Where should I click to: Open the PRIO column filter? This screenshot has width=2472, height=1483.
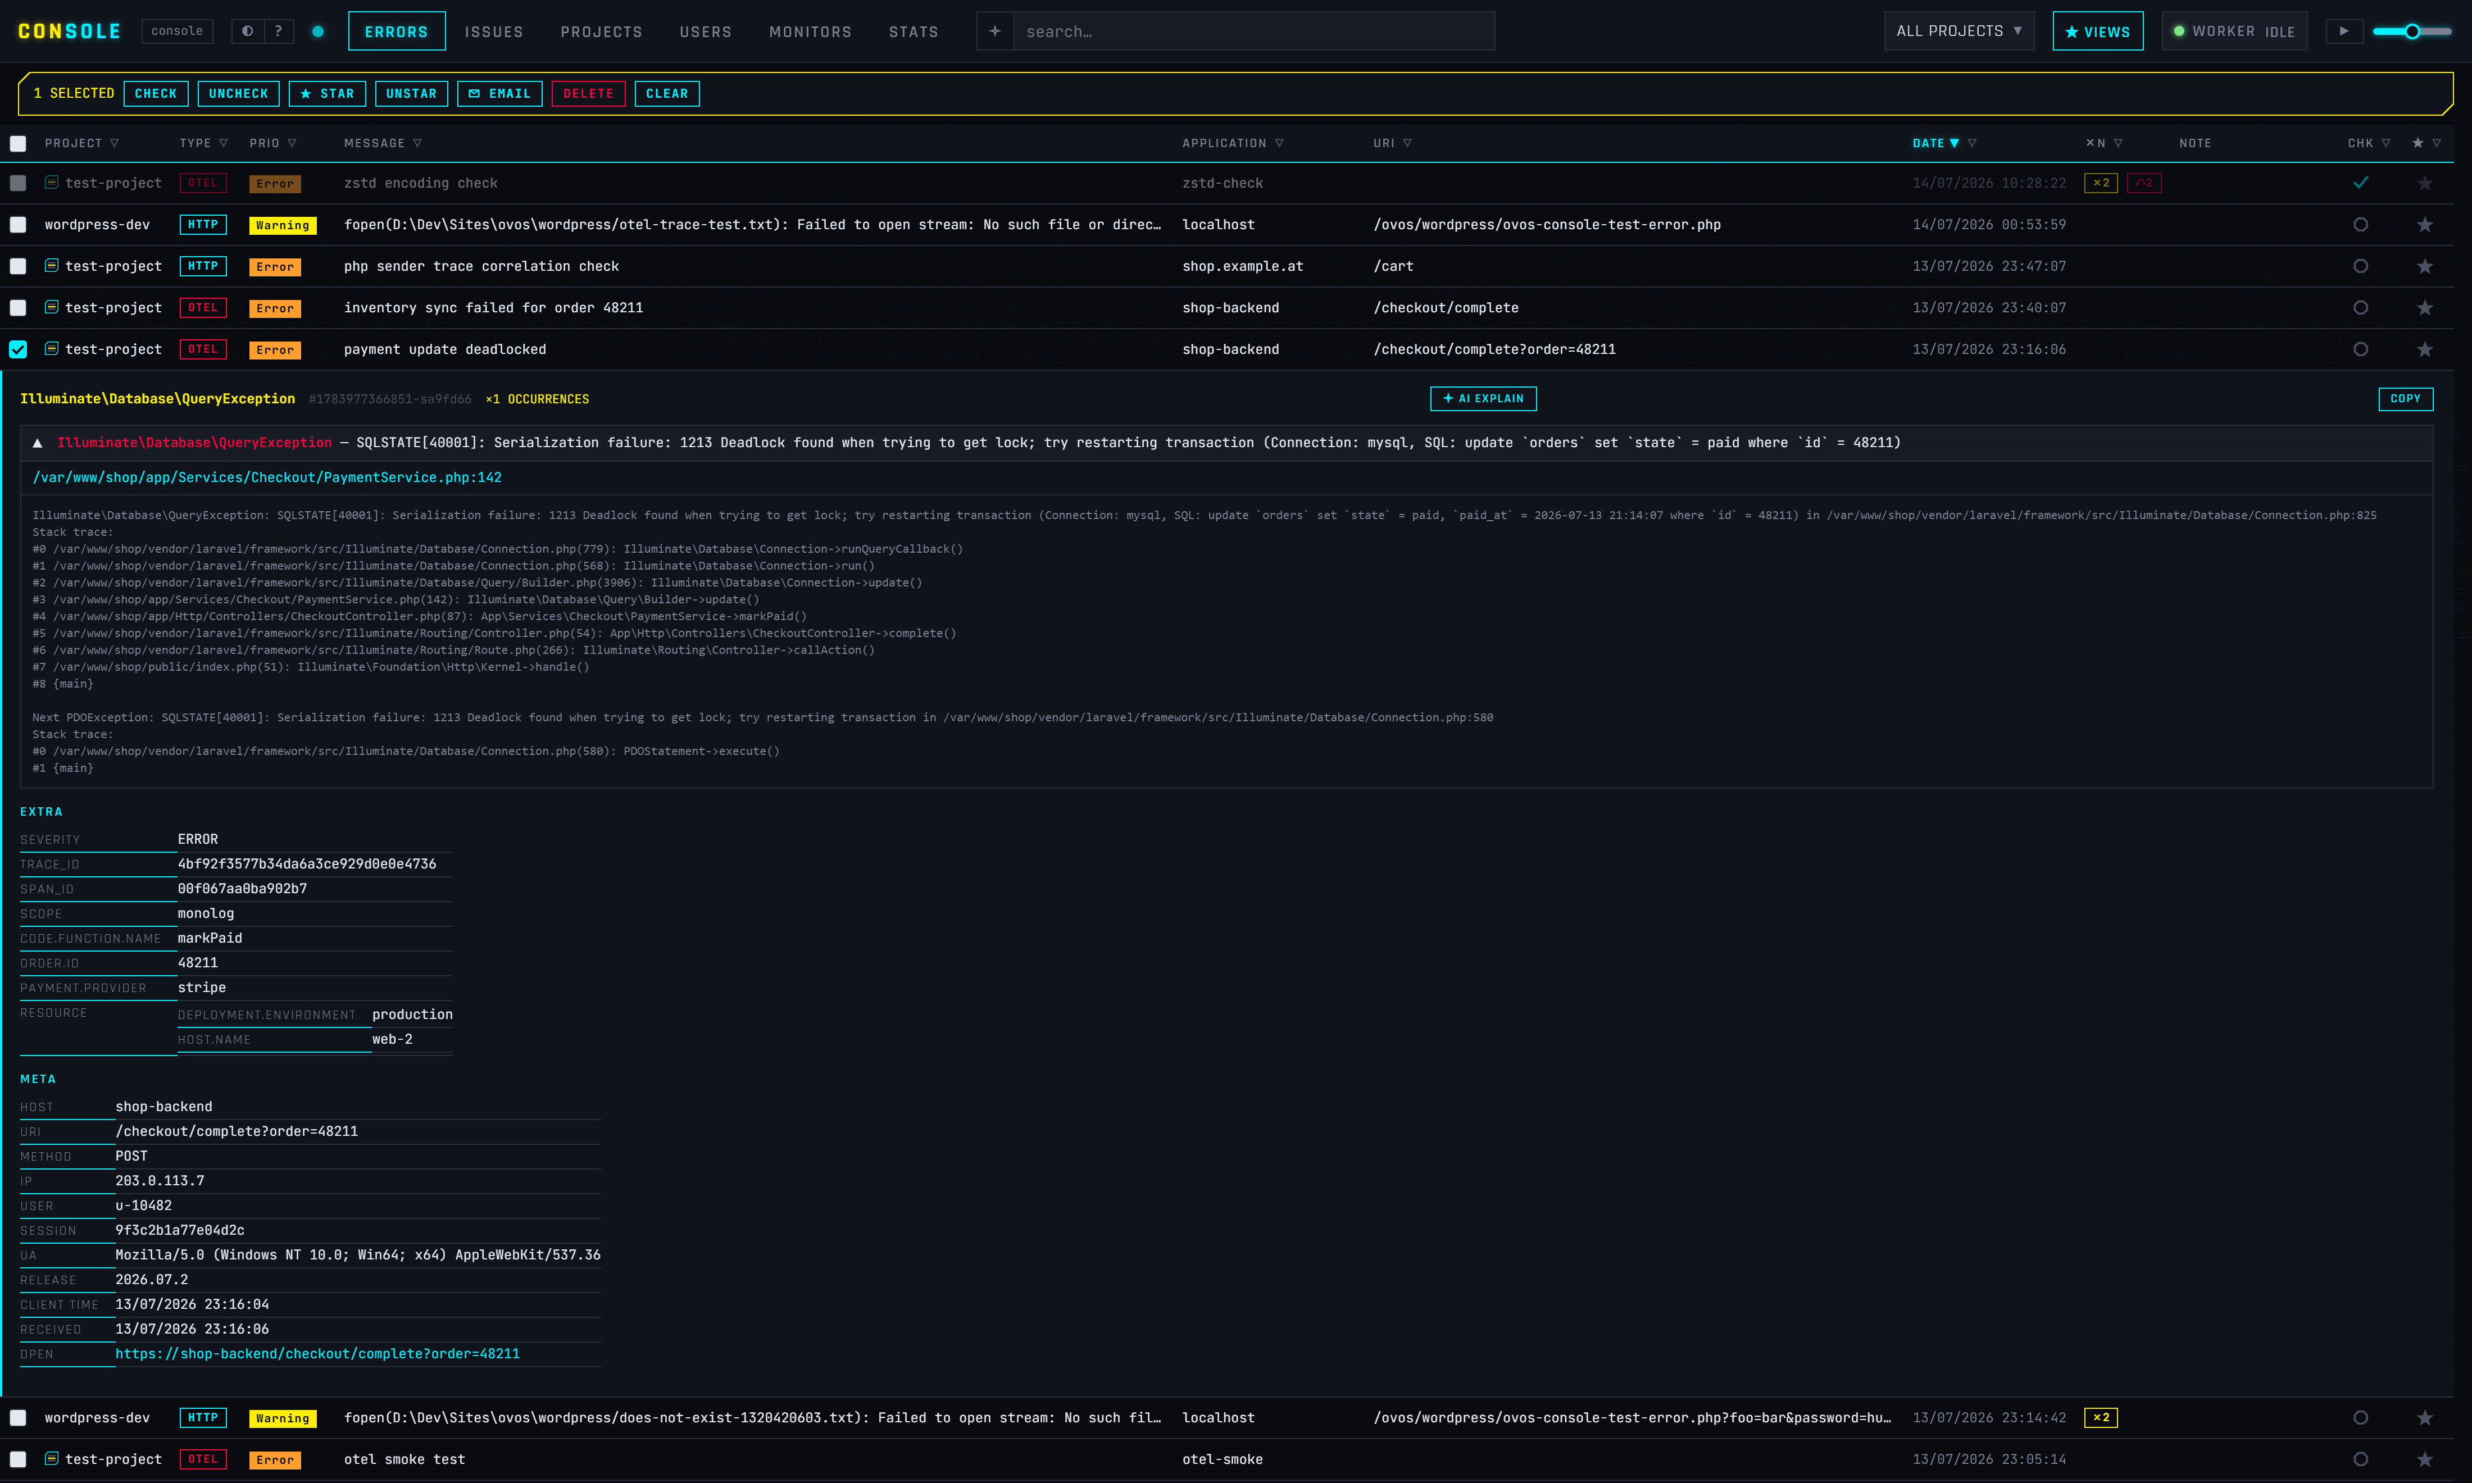(x=293, y=144)
